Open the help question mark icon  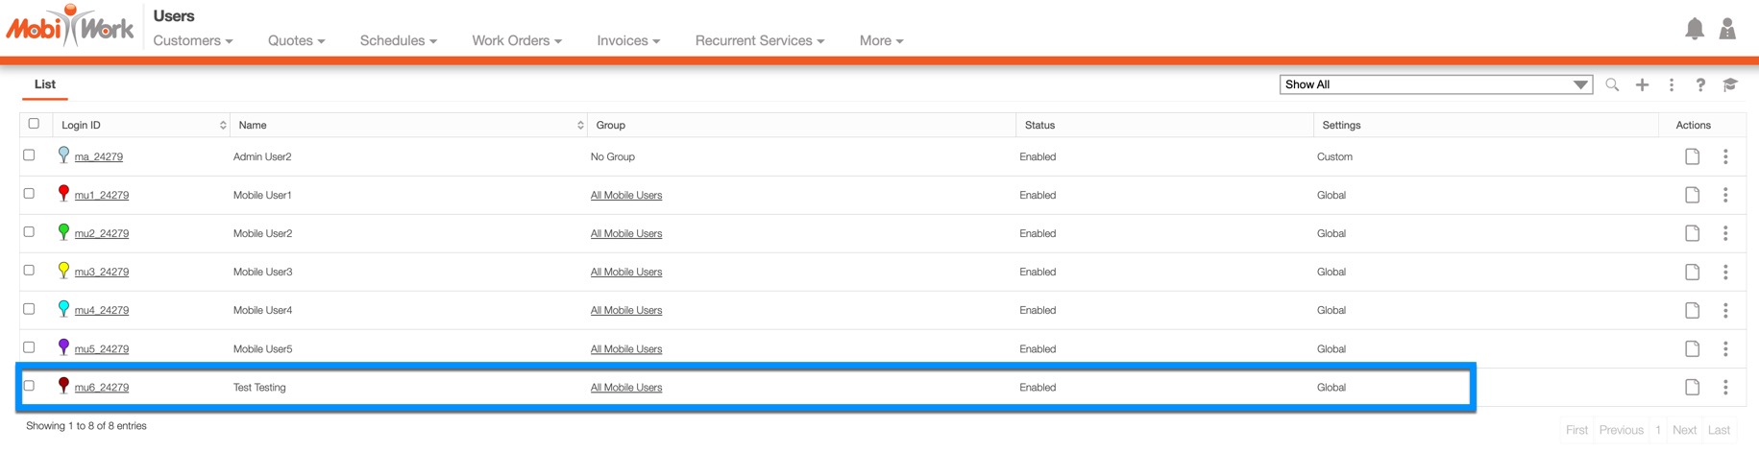click(x=1700, y=85)
